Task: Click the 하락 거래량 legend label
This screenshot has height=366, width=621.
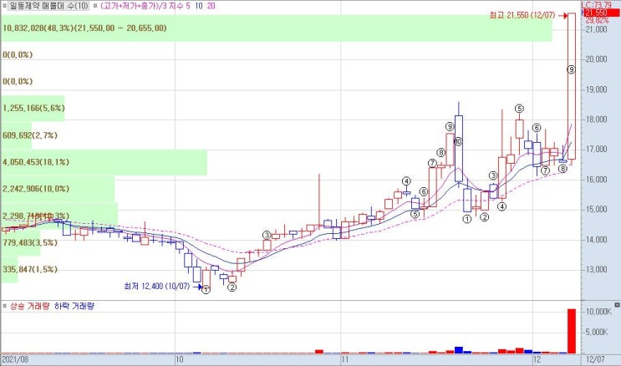Action: [74, 306]
